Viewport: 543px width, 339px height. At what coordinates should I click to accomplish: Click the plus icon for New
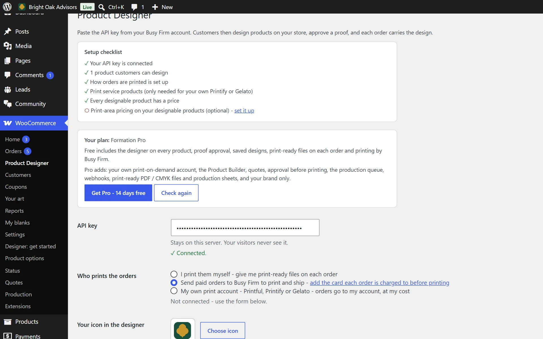click(x=155, y=7)
